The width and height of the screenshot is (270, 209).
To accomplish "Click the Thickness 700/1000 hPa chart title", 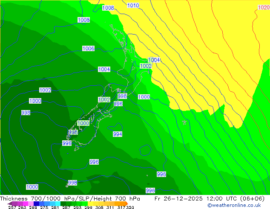I will pos(70,199).
